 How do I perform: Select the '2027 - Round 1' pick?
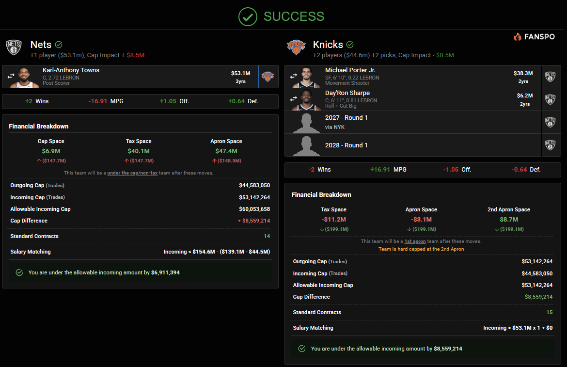[x=346, y=117]
